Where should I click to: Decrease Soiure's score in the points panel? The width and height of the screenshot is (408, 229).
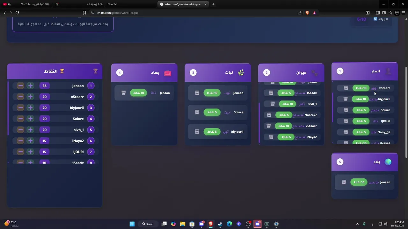[x=20, y=119]
